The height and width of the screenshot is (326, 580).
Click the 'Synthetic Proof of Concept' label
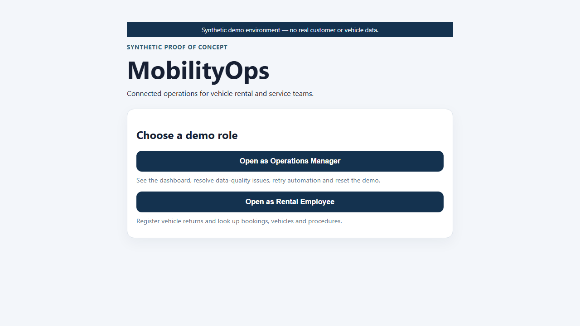pos(177,47)
